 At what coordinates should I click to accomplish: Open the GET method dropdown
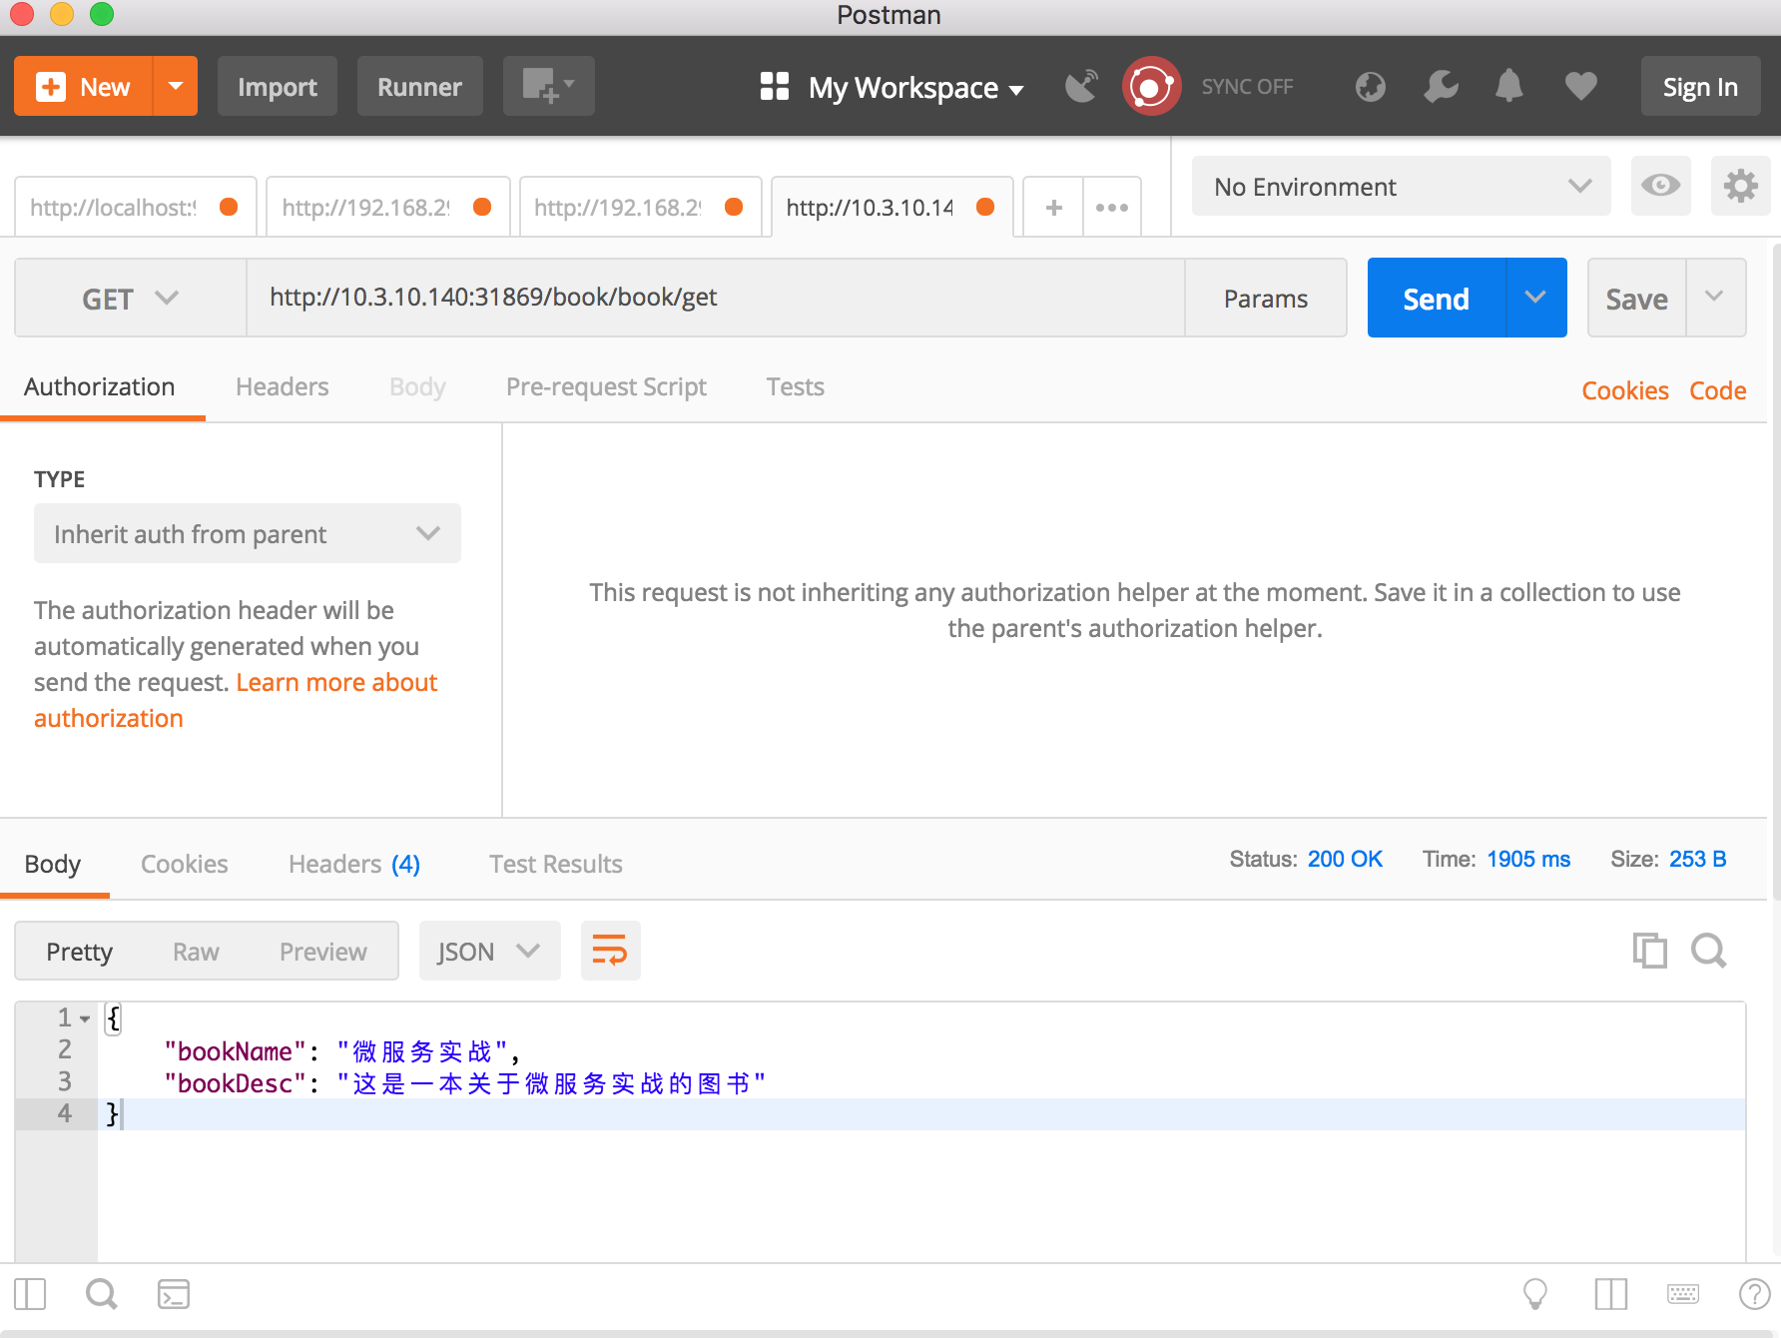[131, 298]
